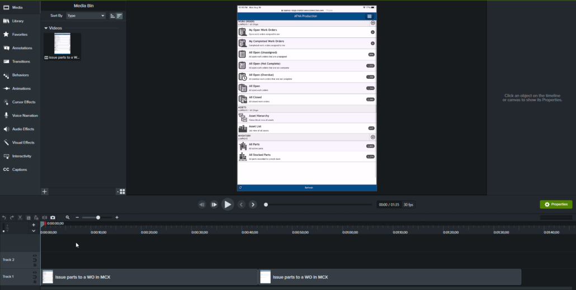The image size is (576, 290).
Task: Adjust the timeline zoom slider handle
Action: tap(98, 218)
